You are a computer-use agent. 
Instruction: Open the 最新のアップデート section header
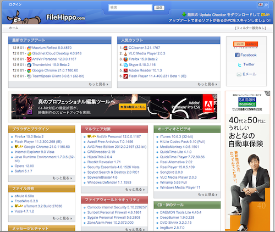coord(60,40)
